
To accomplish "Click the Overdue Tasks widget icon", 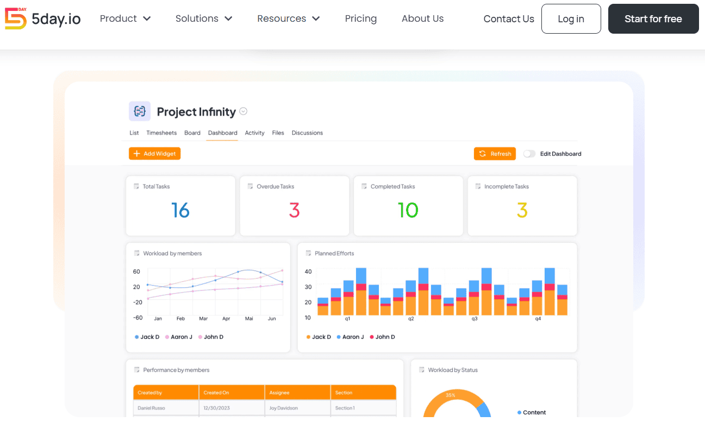I will click(x=251, y=186).
